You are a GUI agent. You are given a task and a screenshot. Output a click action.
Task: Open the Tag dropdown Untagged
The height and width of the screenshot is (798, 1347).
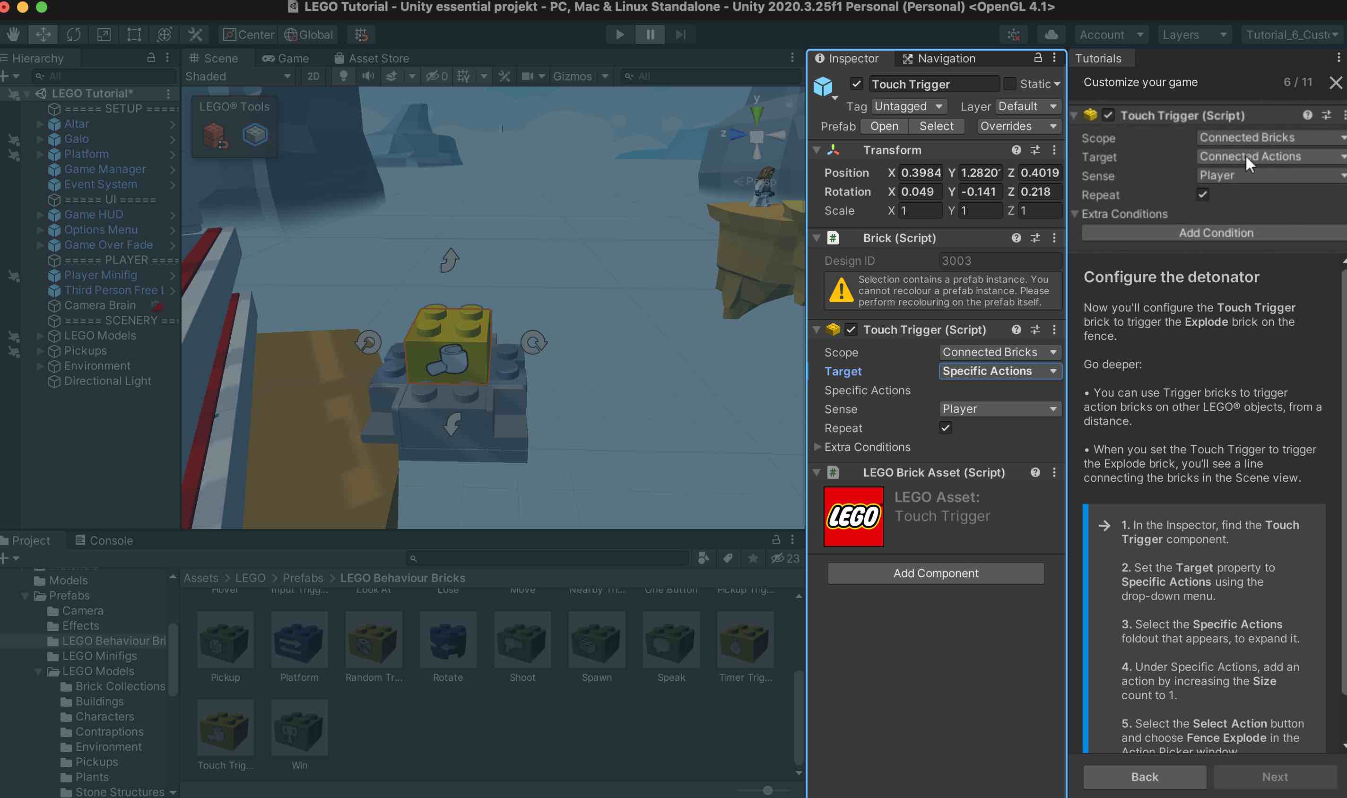(909, 106)
